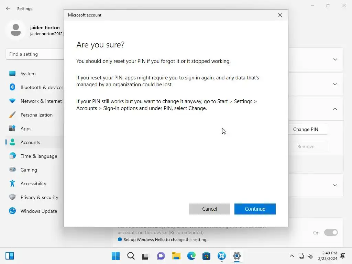
Task: Click the Network Wi-Fi icon
Action: coord(12,101)
